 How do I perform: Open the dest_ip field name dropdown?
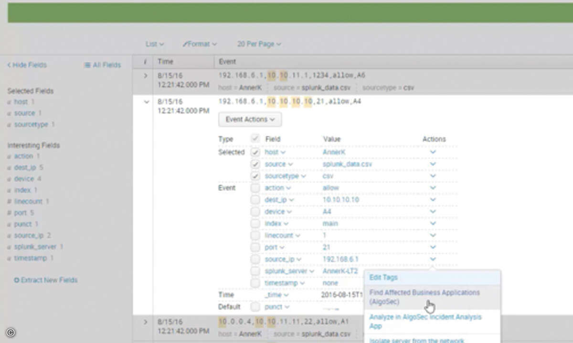pyautogui.click(x=279, y=200)
